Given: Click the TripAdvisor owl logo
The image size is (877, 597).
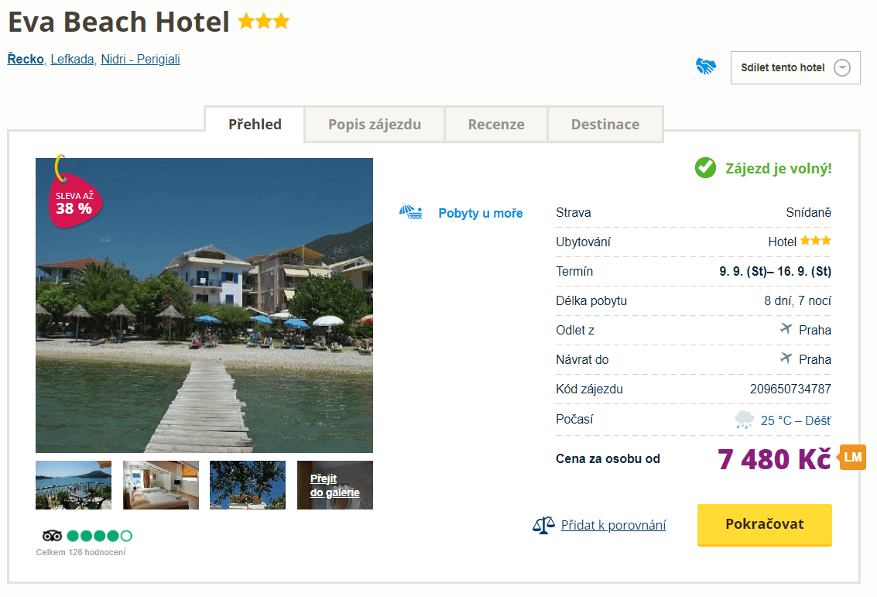Looking at the screenshot, I should [x=52, y=535].
